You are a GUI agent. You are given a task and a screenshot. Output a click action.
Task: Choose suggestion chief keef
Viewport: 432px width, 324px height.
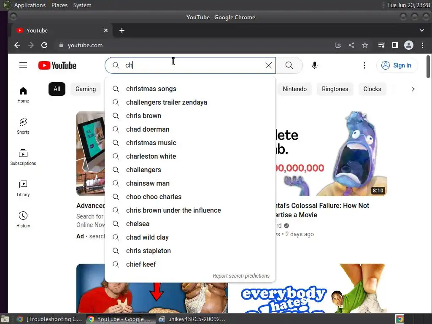click(x=190, y=264)
